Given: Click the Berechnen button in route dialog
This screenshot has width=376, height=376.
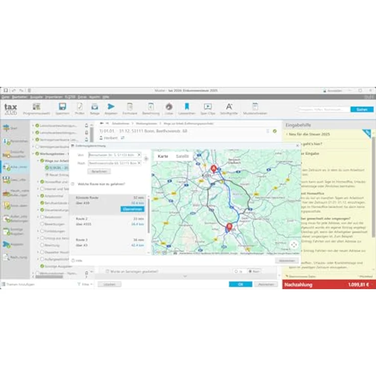Looking at the screenshot, I should 99,172.
